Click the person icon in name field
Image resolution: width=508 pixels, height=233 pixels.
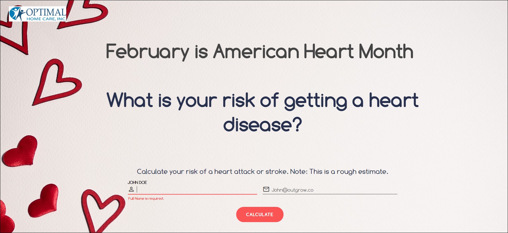click(x=131, y=189)
